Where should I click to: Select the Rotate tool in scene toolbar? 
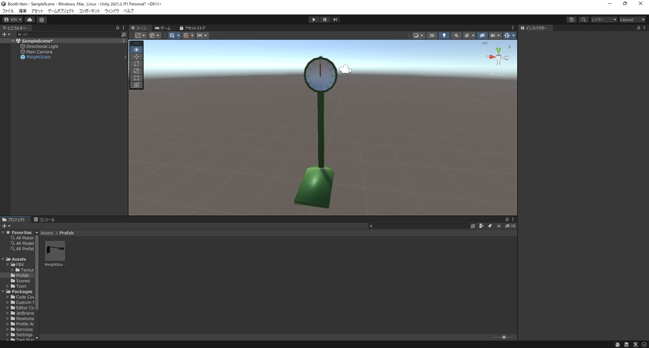tap(137, 64)
